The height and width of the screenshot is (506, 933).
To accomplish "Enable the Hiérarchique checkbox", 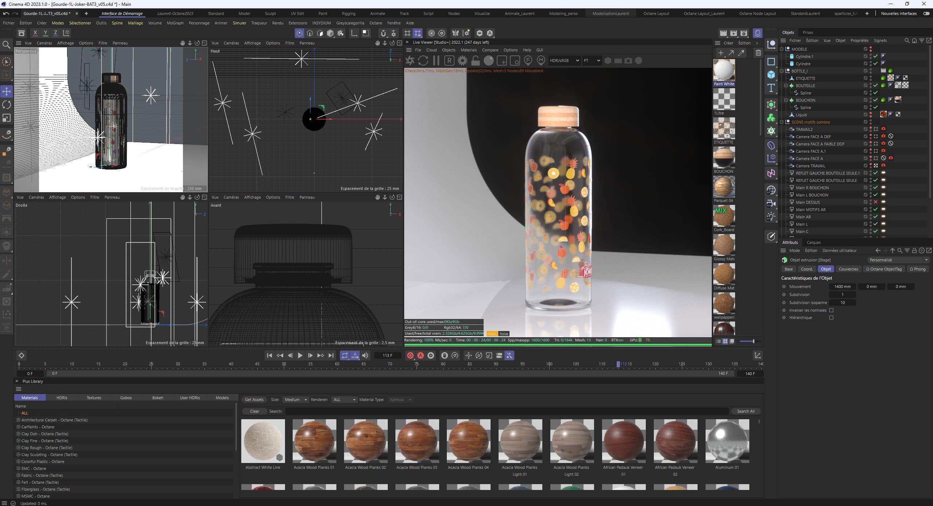I will pyautogui.click(x=831, y=318).
